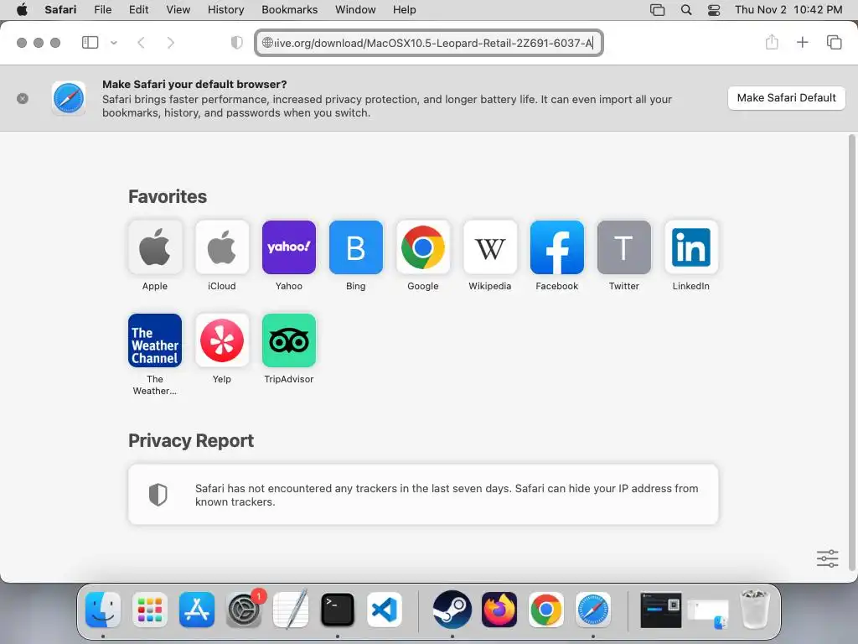Expand the sidebar tab group dropdown arrow

(x=113, y=43)
